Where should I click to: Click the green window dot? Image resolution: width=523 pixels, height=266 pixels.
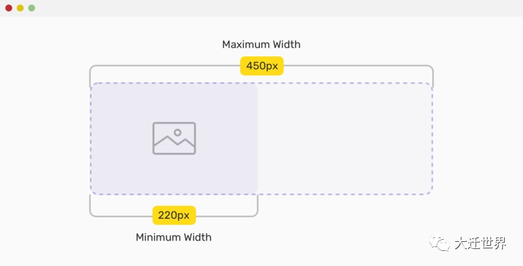point(31,8)
